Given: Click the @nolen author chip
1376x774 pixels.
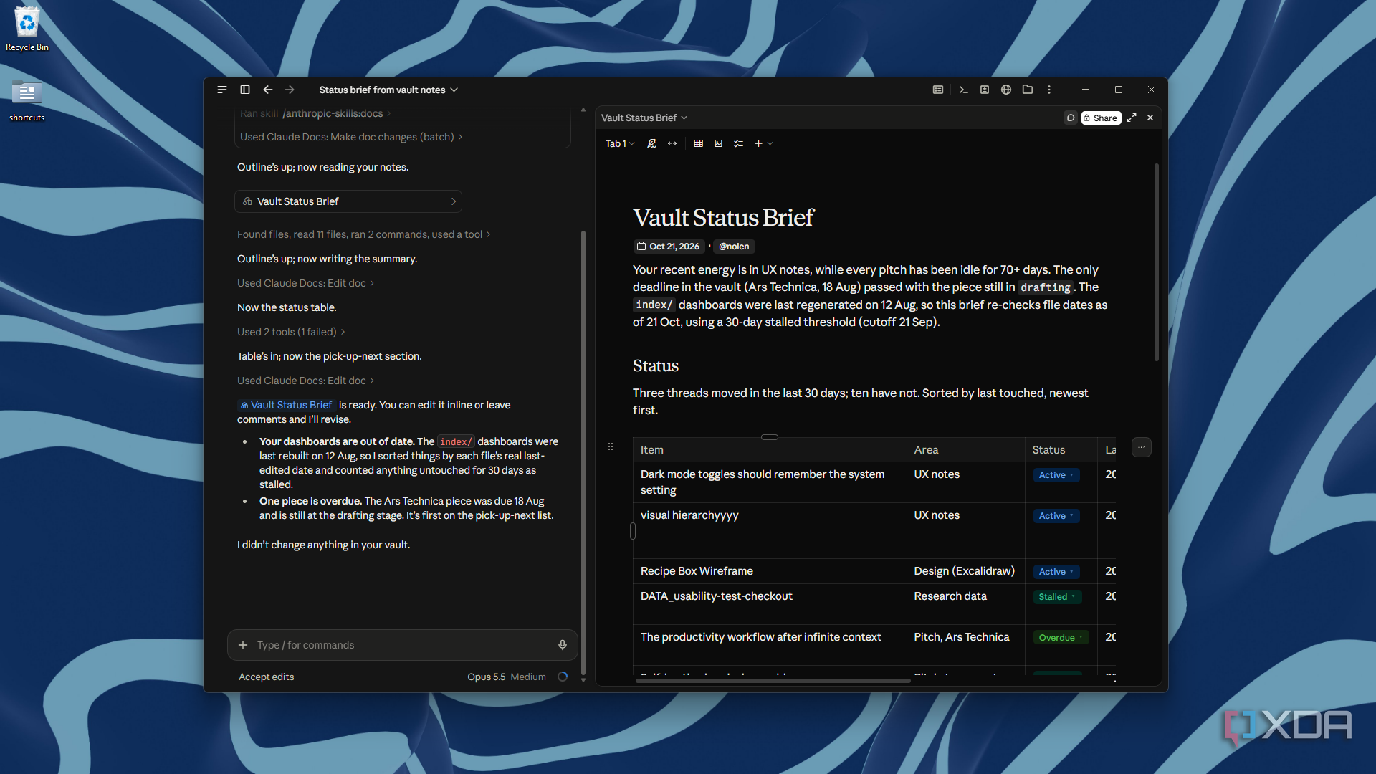Looking at the screenshot, I should tap(734, 247).
